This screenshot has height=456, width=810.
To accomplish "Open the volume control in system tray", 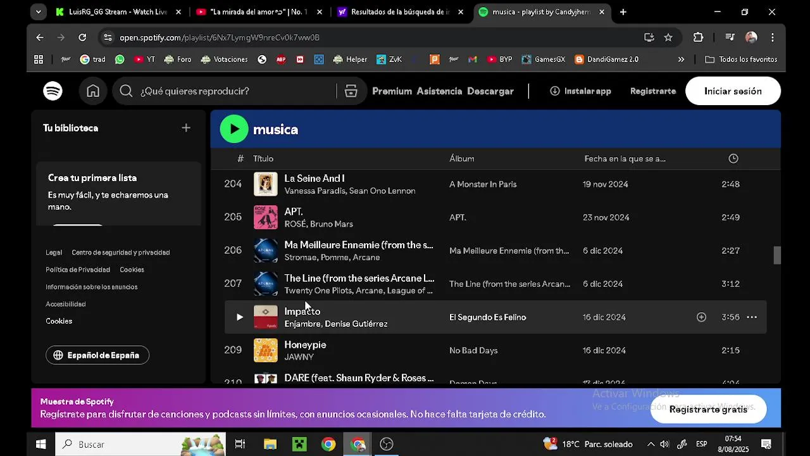I will coord(664,444).
